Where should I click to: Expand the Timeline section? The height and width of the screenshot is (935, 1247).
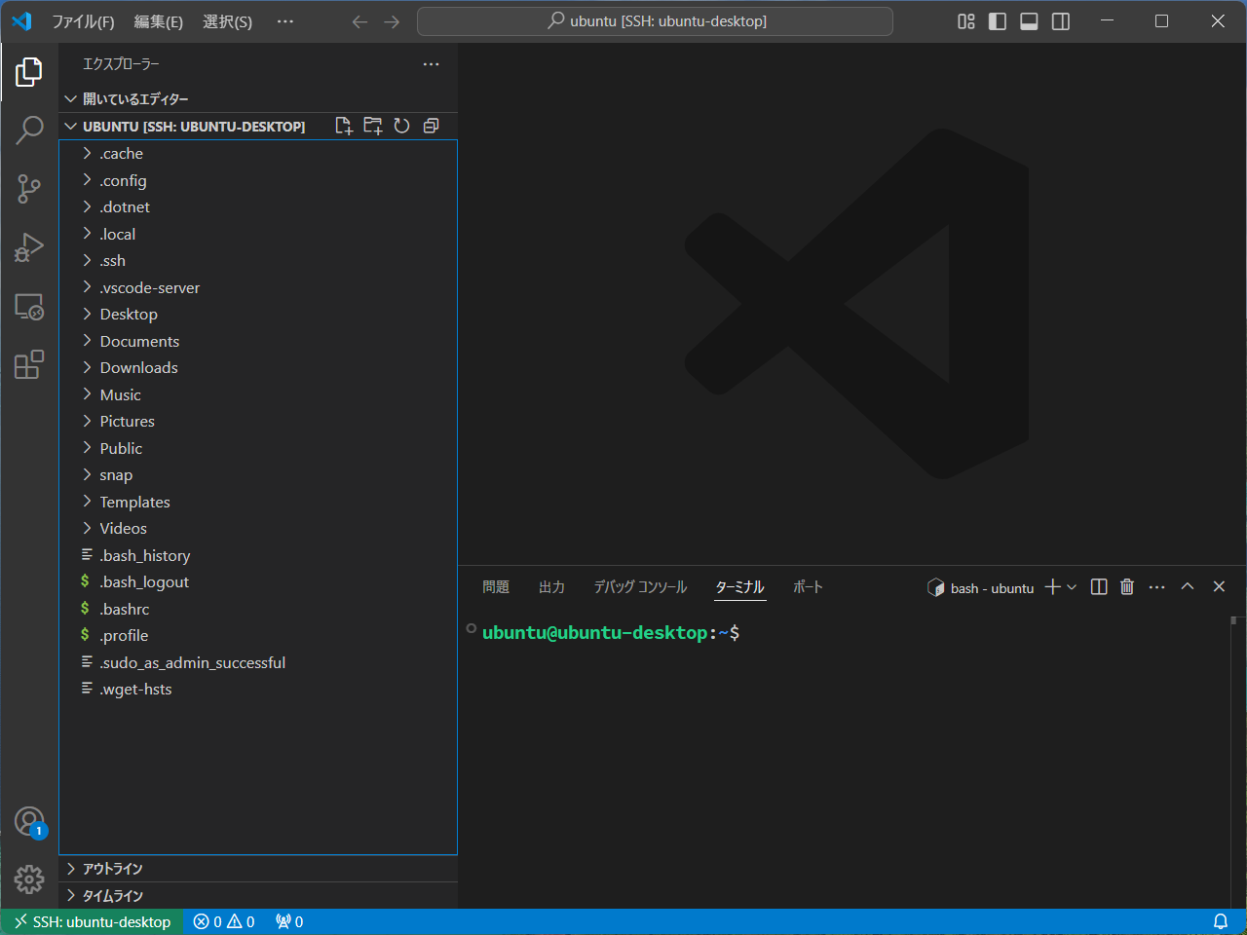[258, 896]
